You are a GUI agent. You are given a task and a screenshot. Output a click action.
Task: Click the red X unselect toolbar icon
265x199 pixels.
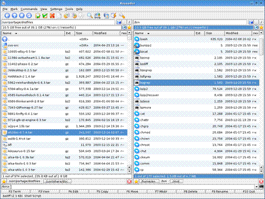point(52,16)
